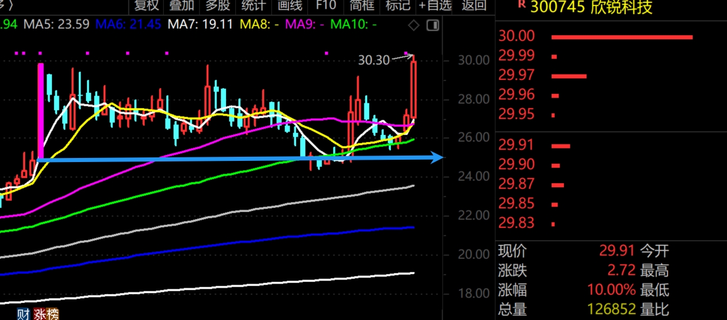The width and height of the screenshot is (727, 320).
Task: Click the red R marker beside stock code
Action: pyautogui.click(x=520, y=4)
